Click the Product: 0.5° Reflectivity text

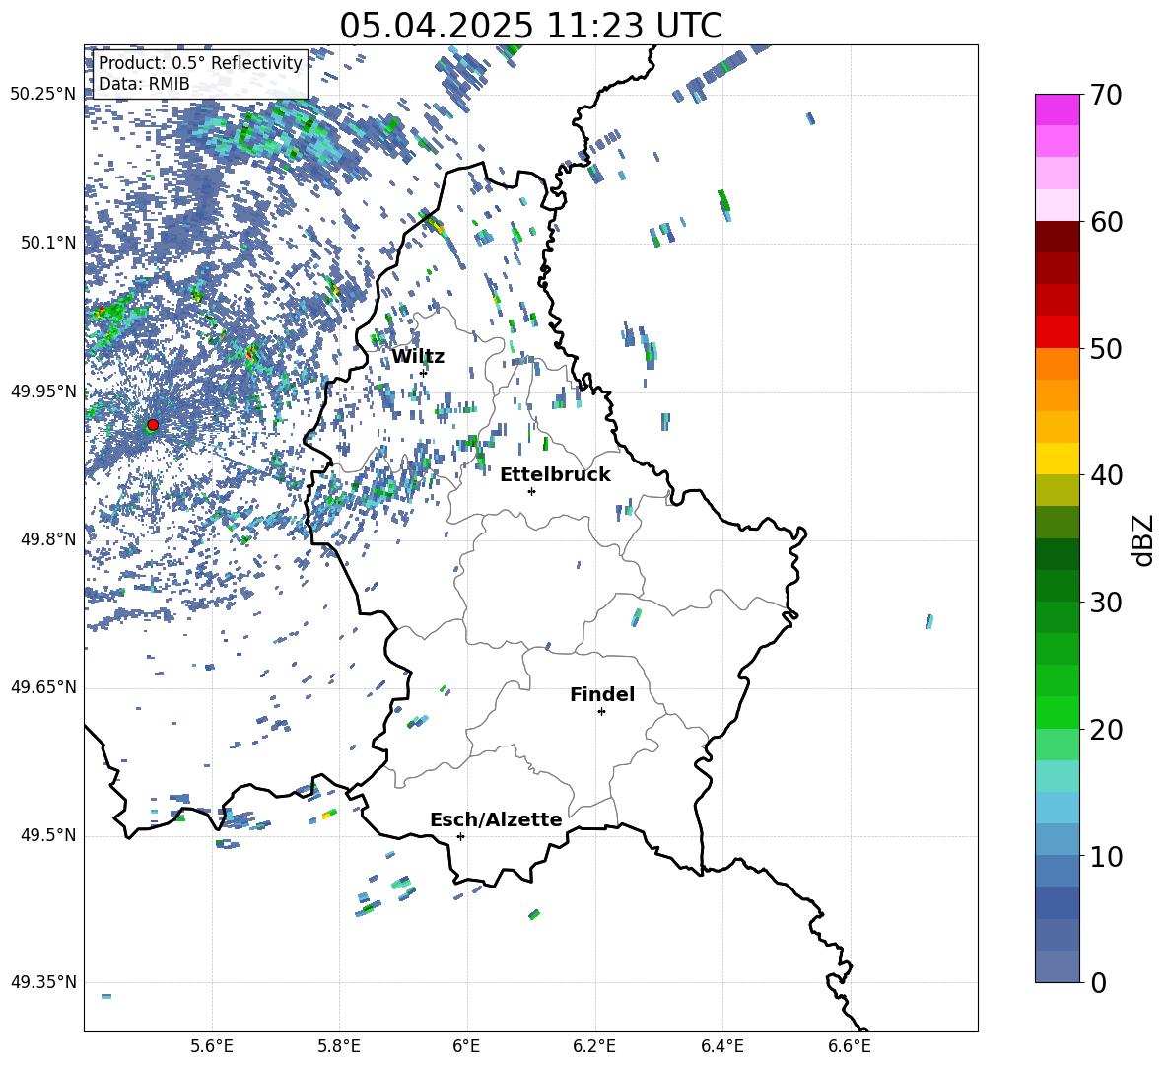coord(200,63)
